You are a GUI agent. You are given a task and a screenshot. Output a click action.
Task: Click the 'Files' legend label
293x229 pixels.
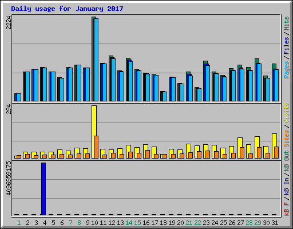coord(286,45)
